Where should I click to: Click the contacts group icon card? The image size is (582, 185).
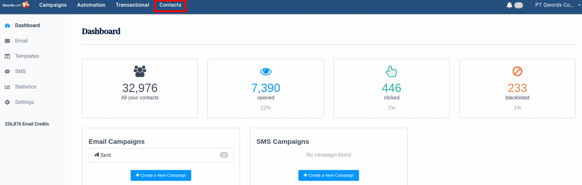tap(140, 71)
